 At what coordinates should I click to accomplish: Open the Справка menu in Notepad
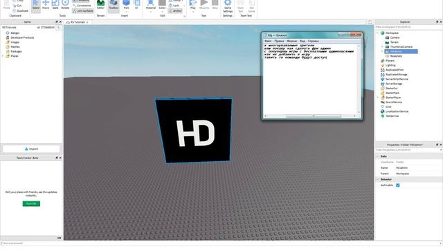[313, 41]
